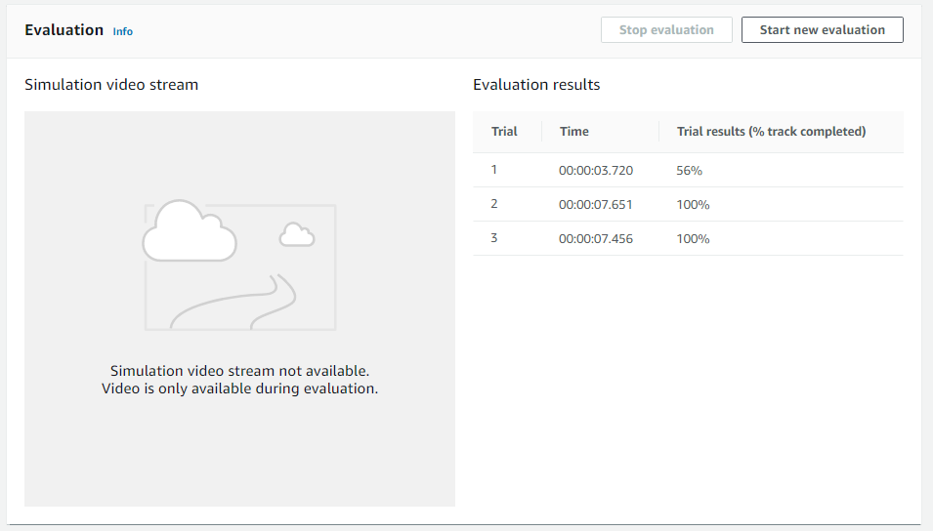Click trial time 00:00:07.456

(x=596, y=239)
